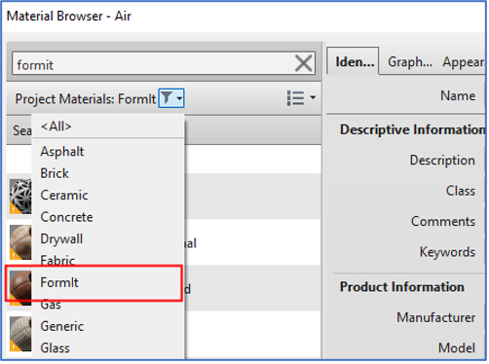Choose FormIt from the filter list
The width and height of the screenshot is (489, 364).
tap(108, 282)
